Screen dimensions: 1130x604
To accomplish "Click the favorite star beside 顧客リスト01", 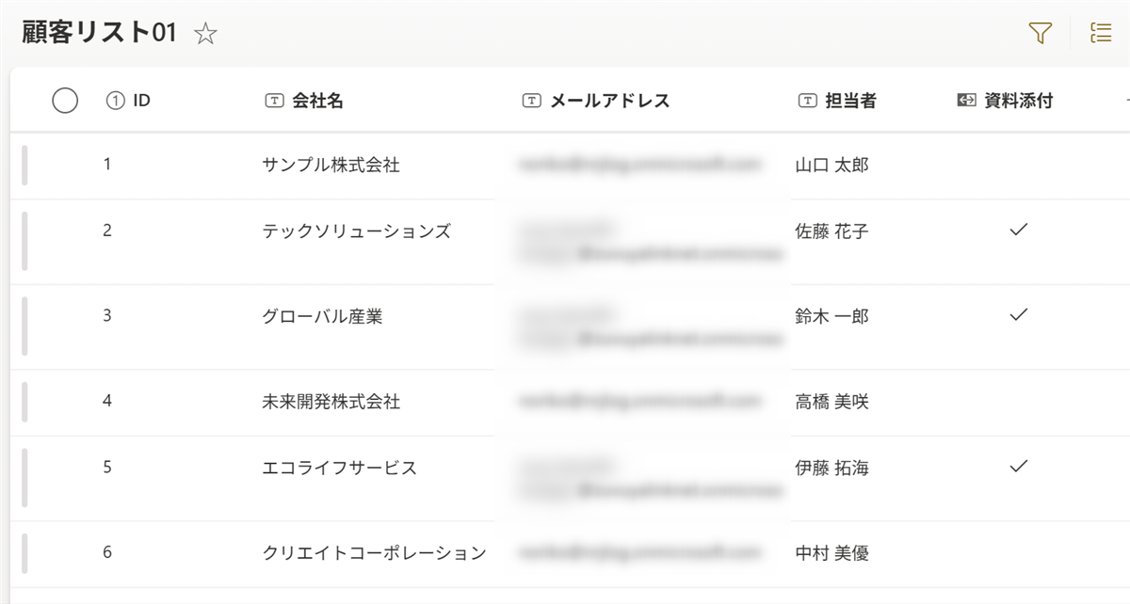I will point(205,34).
